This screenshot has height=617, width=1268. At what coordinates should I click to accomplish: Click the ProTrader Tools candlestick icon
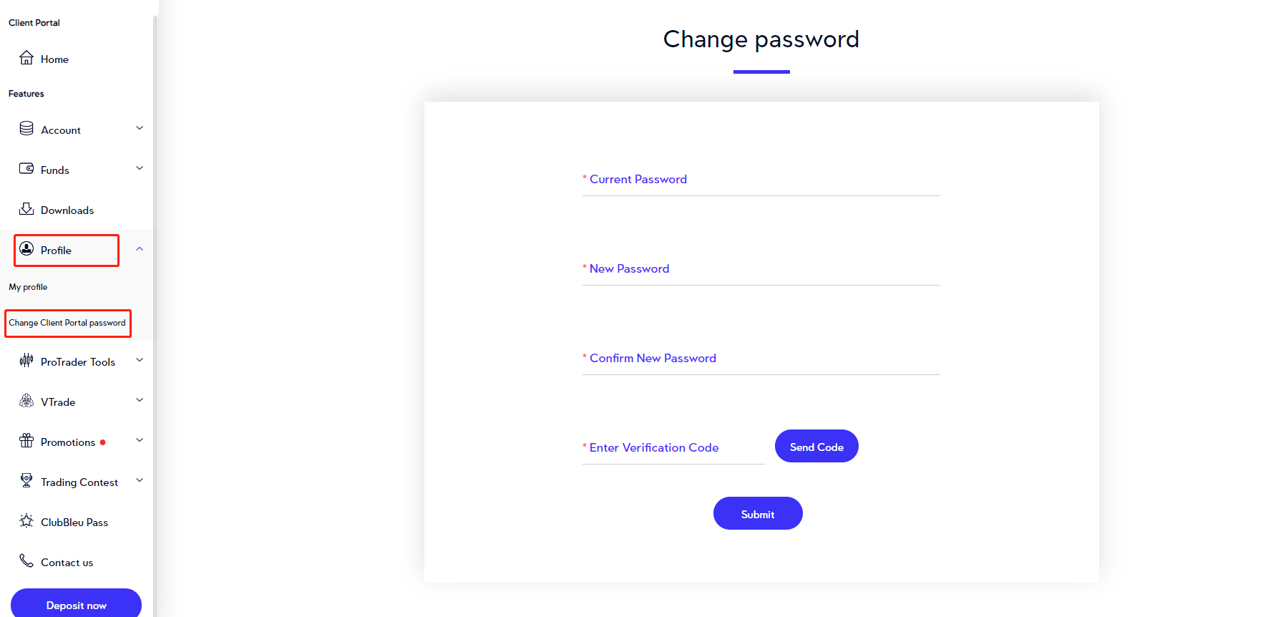click(26, 361)
